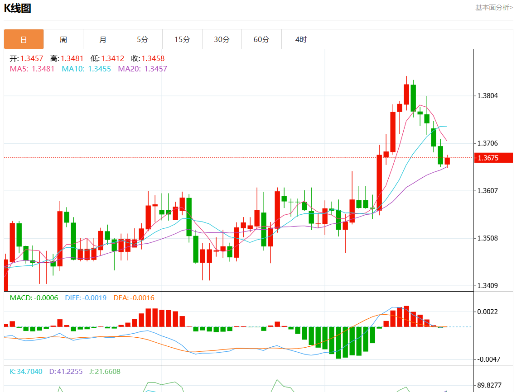Click the 1.3607 price axis label
The height and width of the screenshot is (392, 526).
click(487, 191)
